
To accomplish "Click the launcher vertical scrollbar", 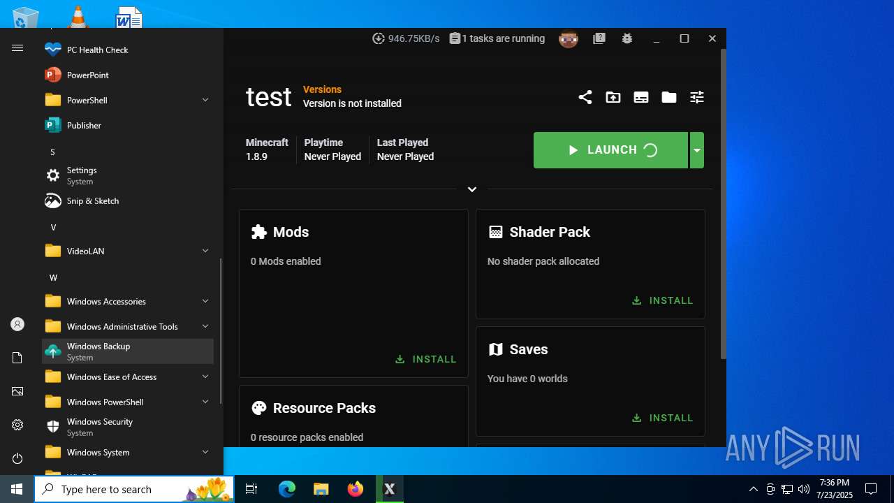I will pyautogui.click(x=723, y=203).
